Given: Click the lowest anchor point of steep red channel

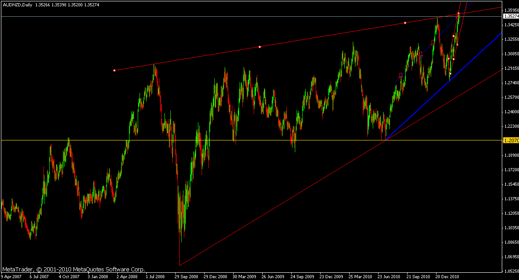Looking at the screenshot, I should pyautogui.click(x=450, y=74).
